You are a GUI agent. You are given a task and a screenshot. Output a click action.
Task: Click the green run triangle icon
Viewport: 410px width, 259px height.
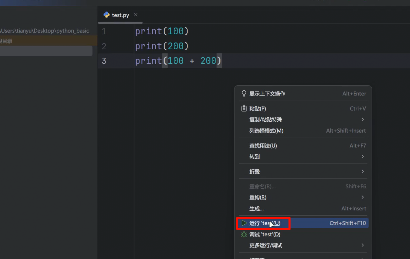pos(244,223)
